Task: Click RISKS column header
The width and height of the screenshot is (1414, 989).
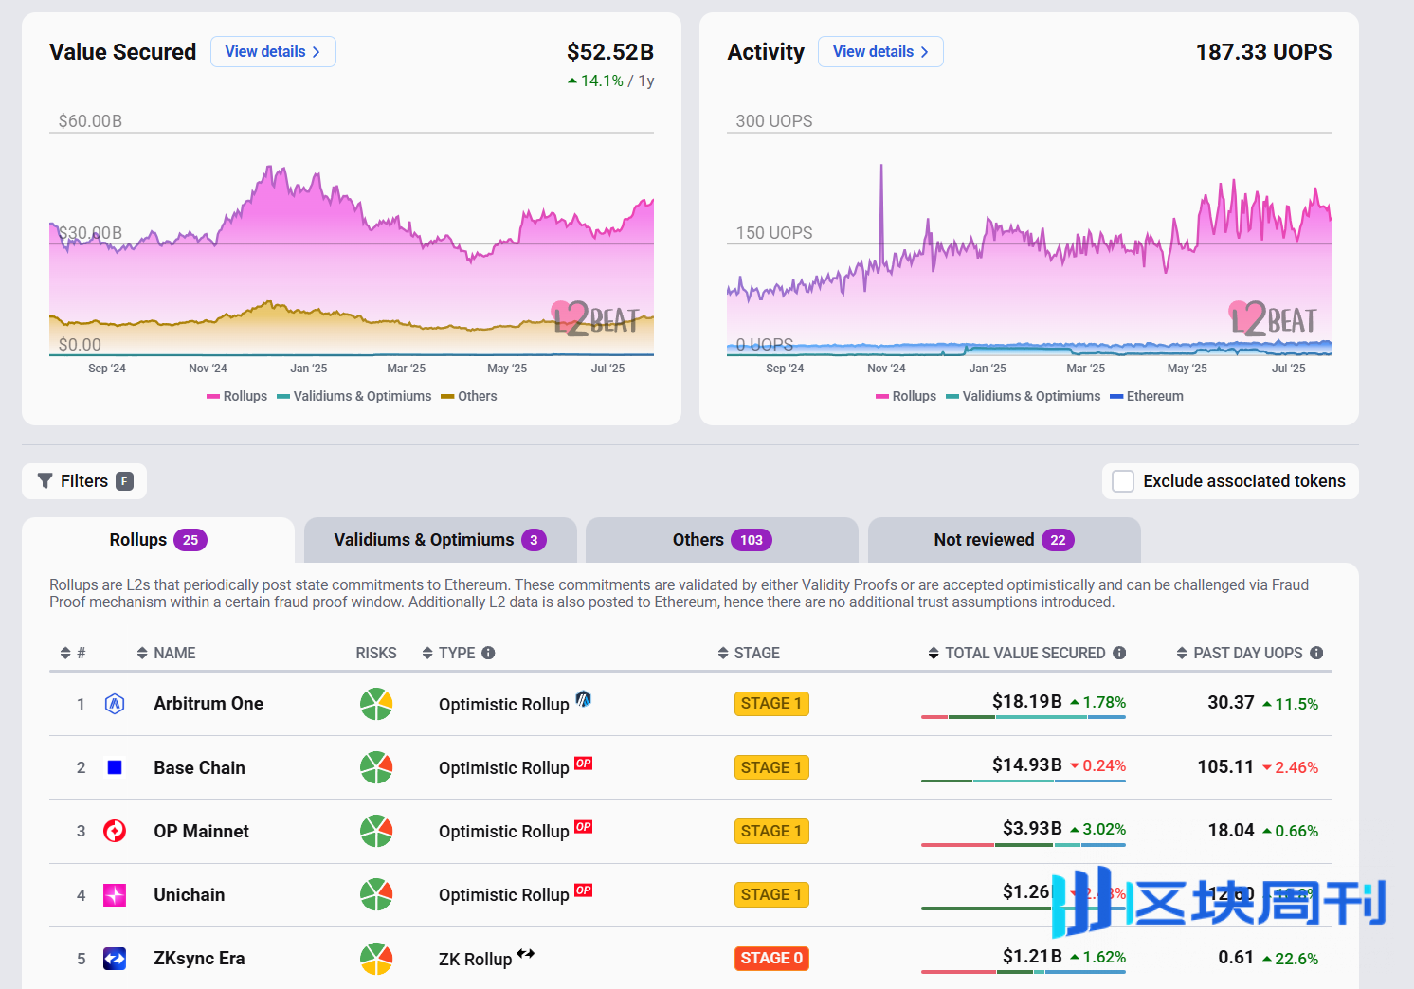Action: pyautogui.click(x=376, y=653)
